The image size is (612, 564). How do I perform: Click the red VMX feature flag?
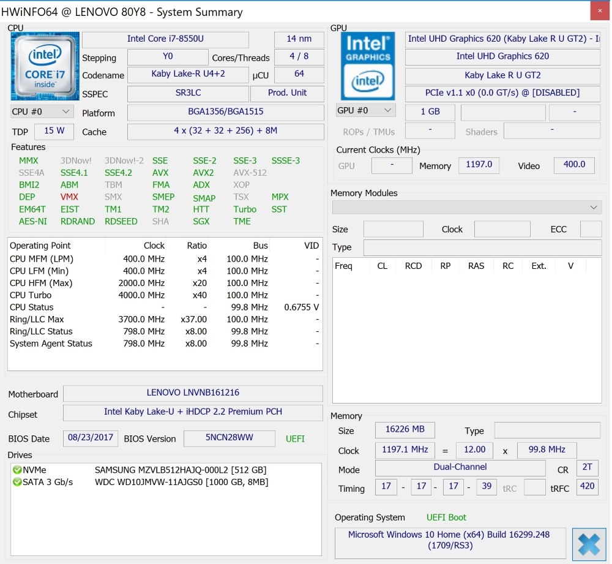69,197
